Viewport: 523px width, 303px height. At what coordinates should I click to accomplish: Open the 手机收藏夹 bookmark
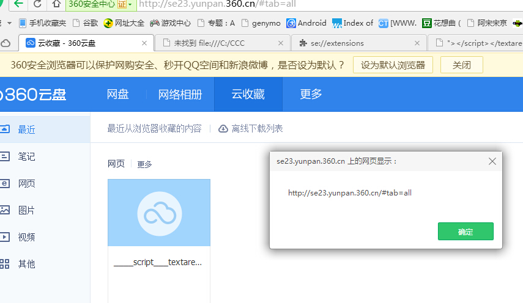click(x=43, y=23)
